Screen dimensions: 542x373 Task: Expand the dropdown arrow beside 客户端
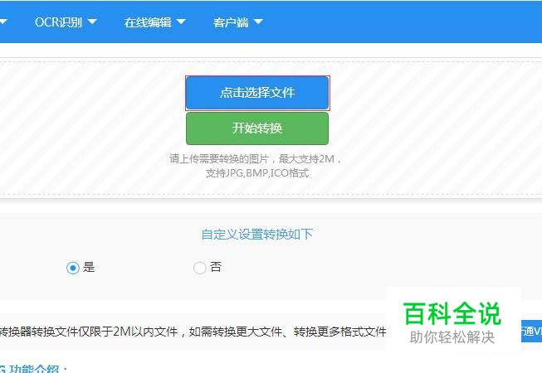point(258,22)
